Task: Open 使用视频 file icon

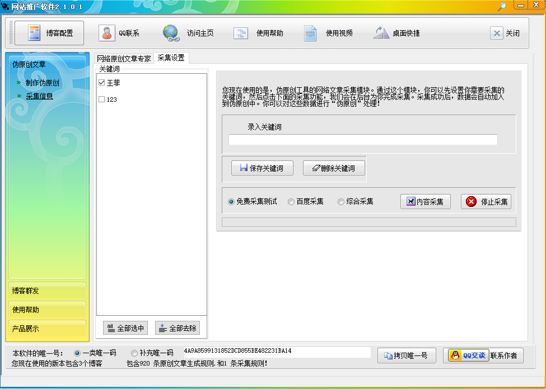Action: (x=310, y=34)
